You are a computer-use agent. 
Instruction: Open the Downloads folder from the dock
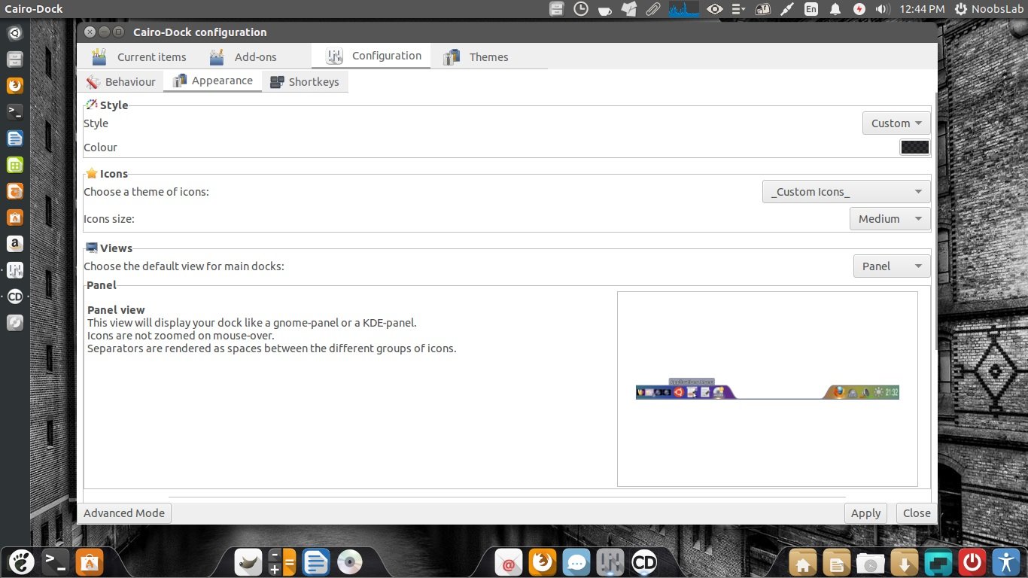coord(905,561)
